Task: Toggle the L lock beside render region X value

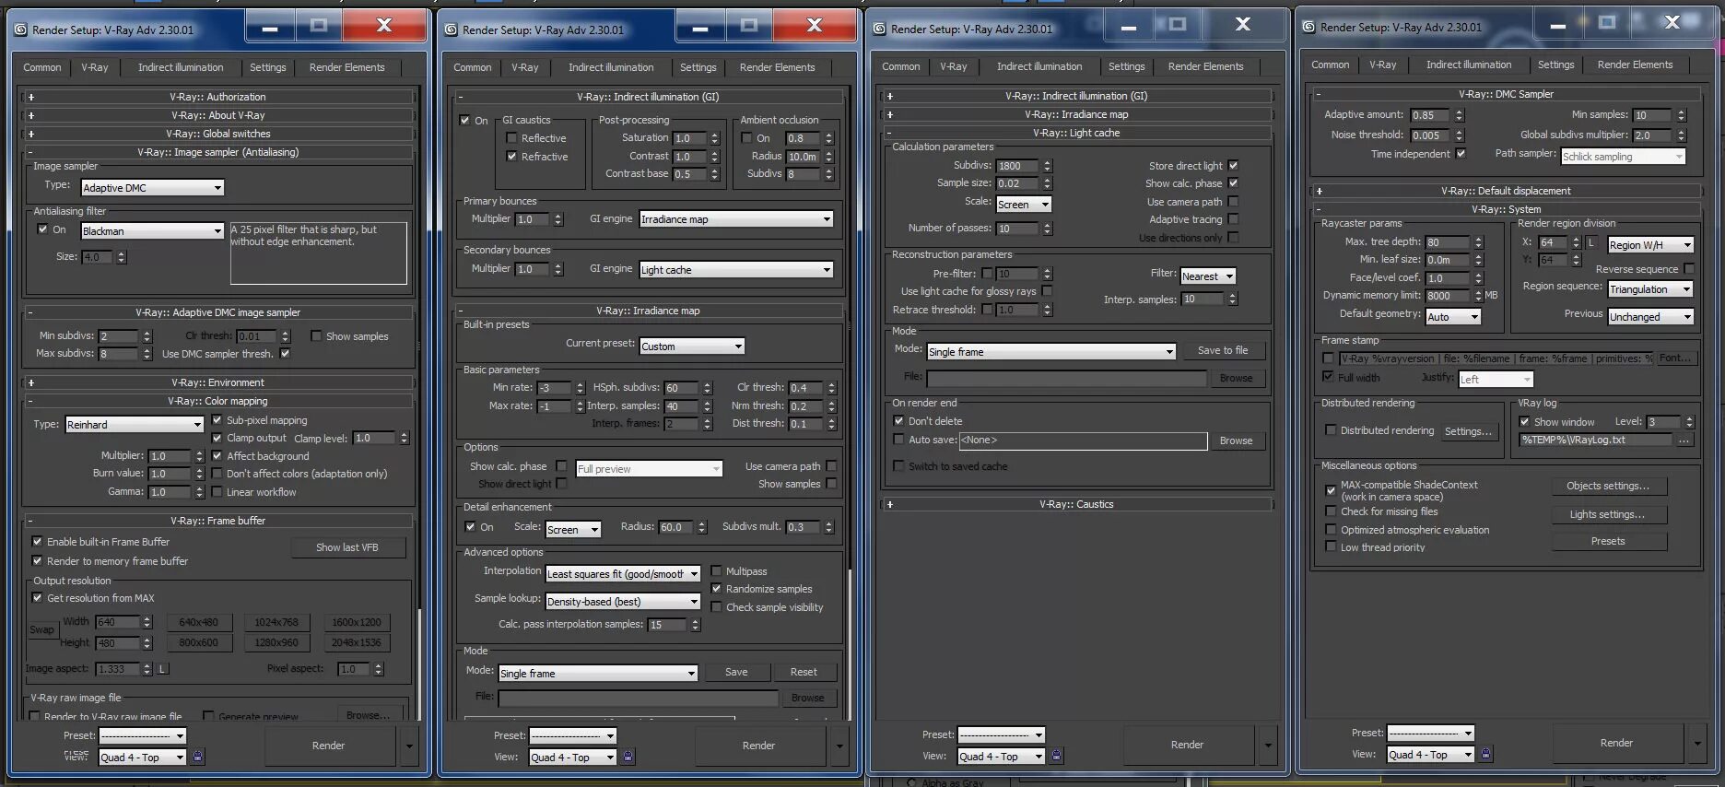Action: pos(1590,243)
